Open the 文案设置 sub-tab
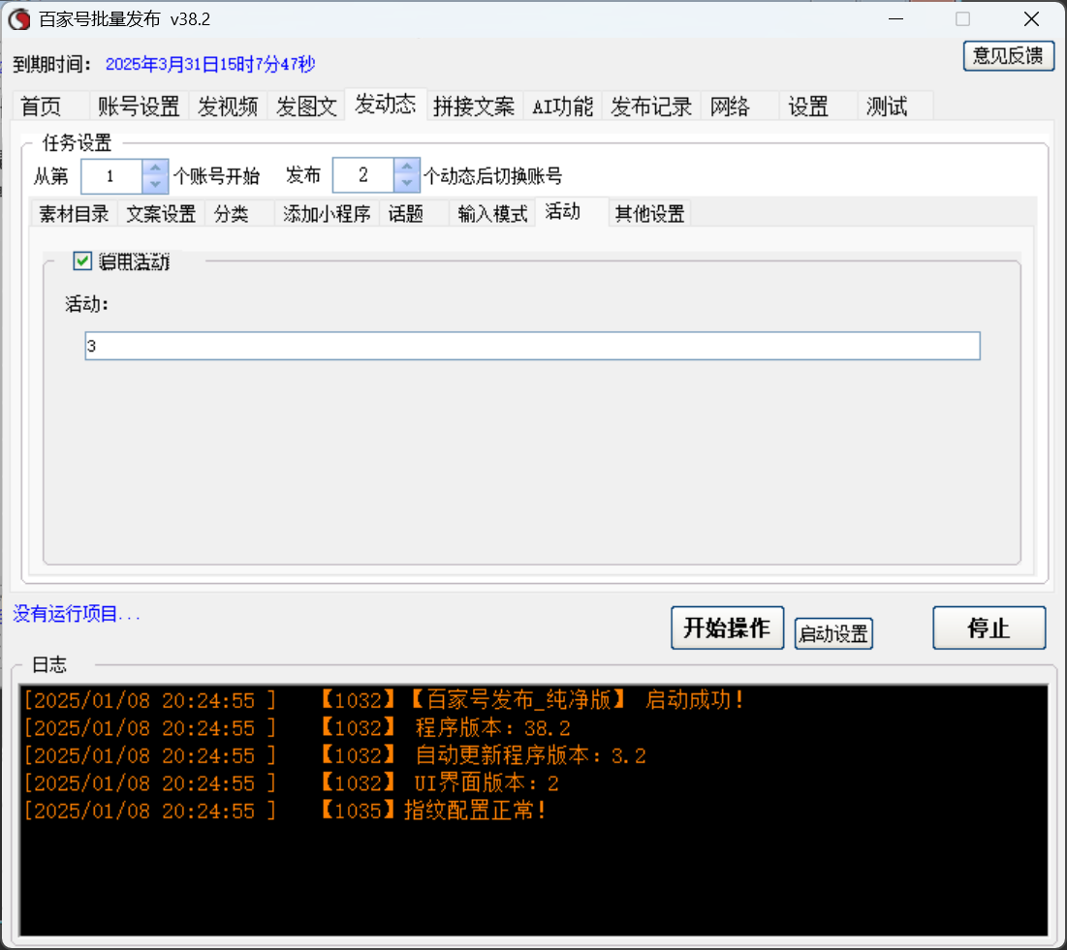 [161, 213]
